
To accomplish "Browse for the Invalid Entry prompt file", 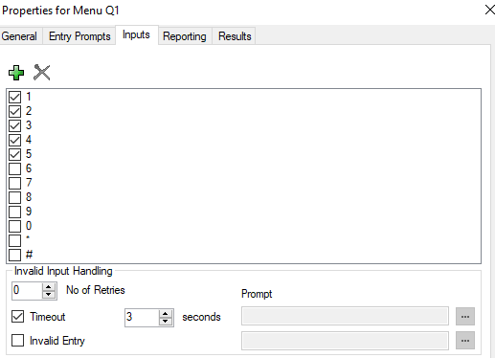I will pyautogui.click(x=465, y=341).
